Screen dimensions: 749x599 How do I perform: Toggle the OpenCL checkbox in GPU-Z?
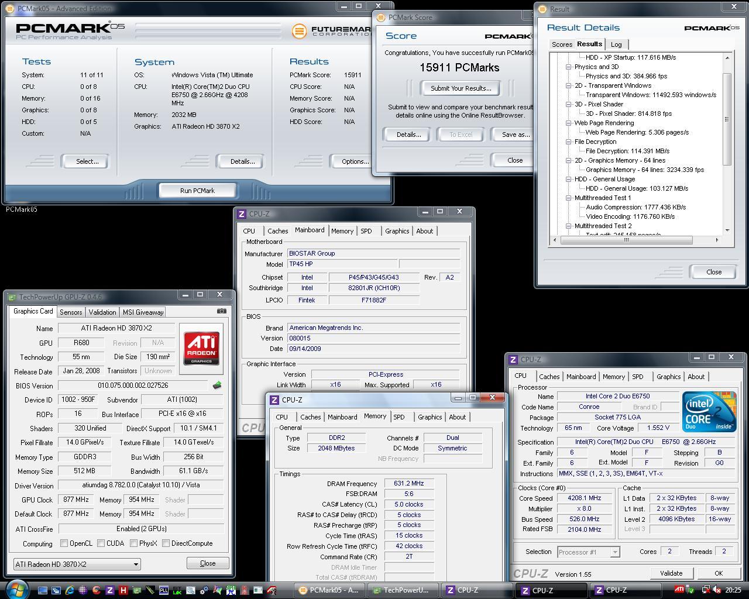pos(64,543)
